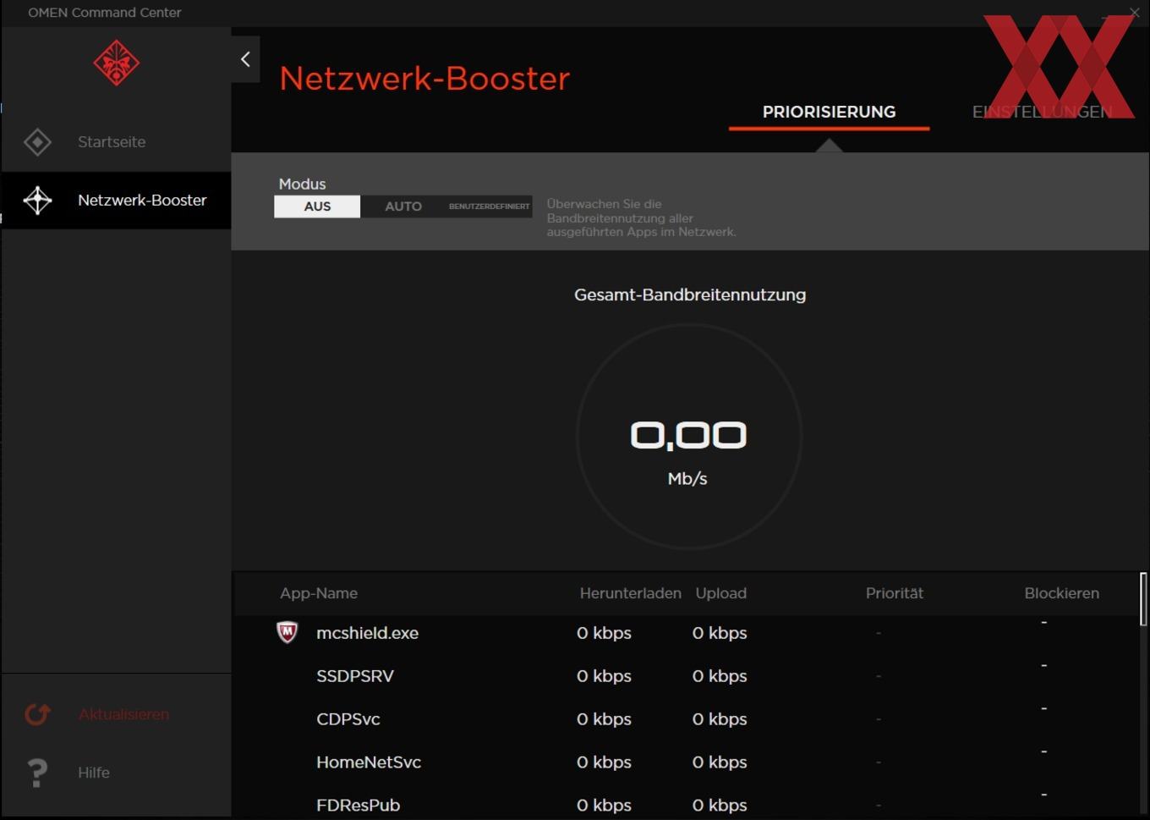Screen dimensions: 1150x820
Task: Click the Aktualisieren link text
Action: (x=123, y=714)
